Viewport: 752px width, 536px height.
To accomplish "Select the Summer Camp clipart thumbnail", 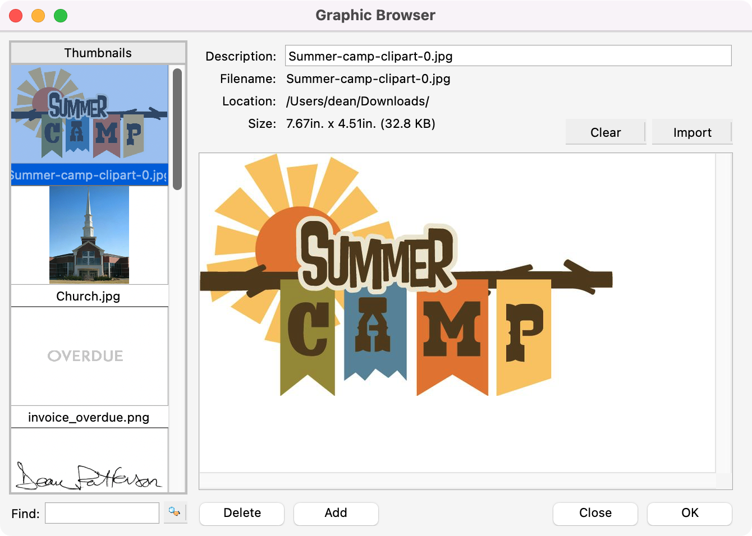I will (89, 114).
